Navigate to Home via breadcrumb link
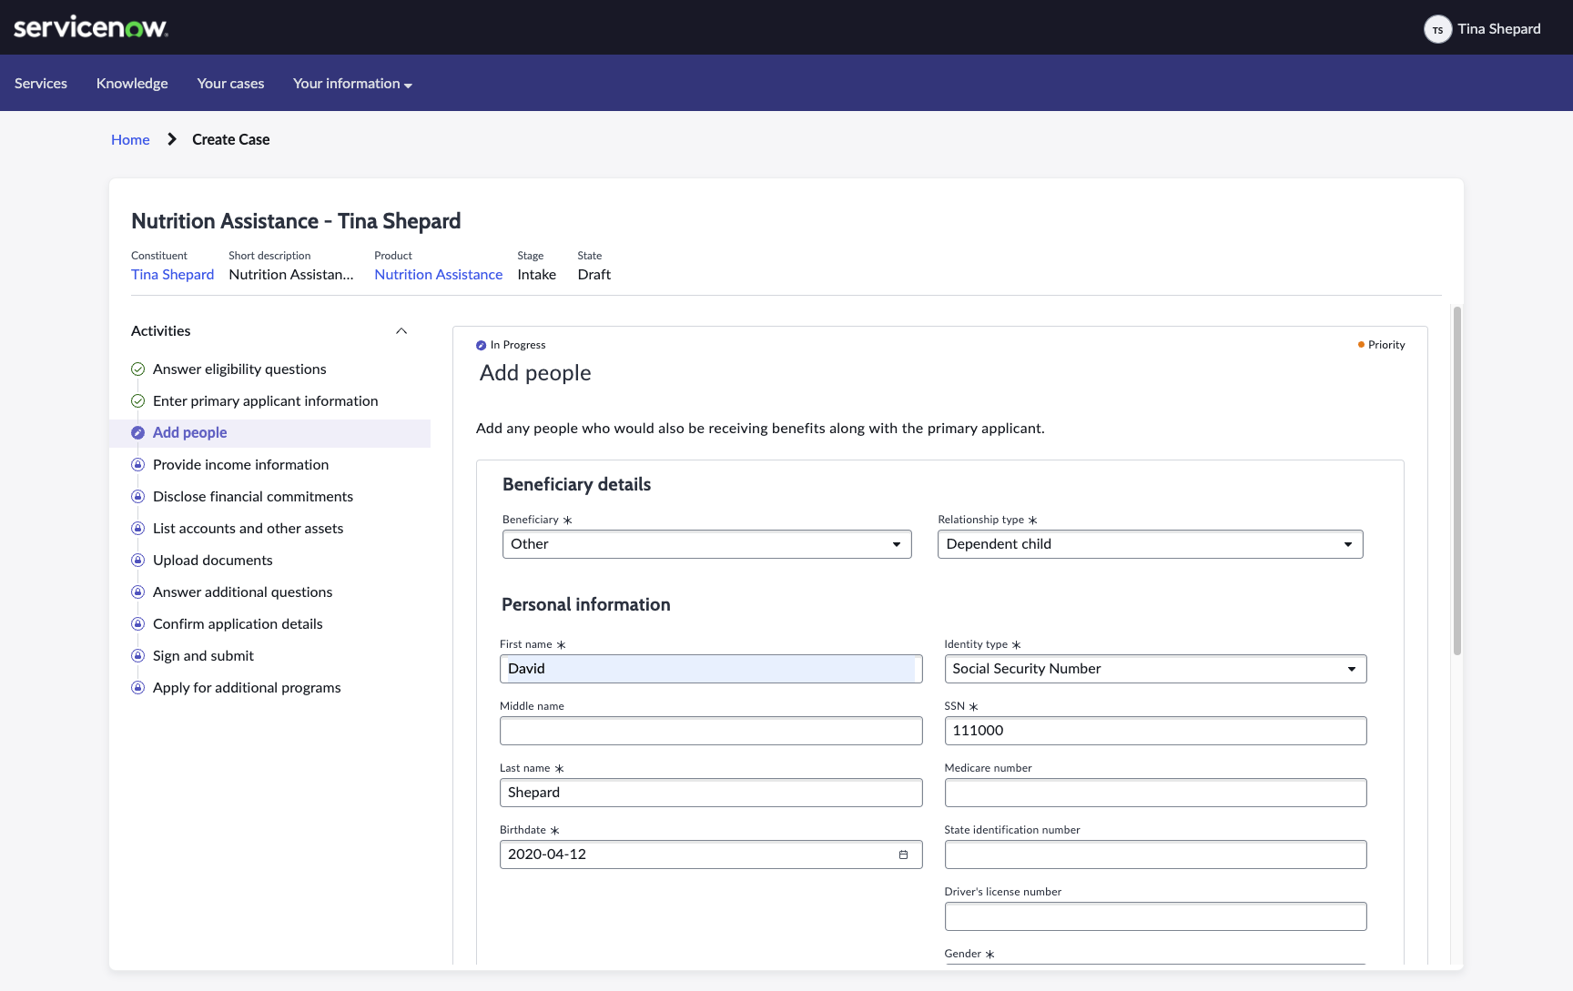This screenshot has width=1573, height=991. tap(130, 139)
